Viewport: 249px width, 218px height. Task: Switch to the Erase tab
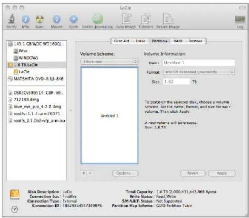140,41
